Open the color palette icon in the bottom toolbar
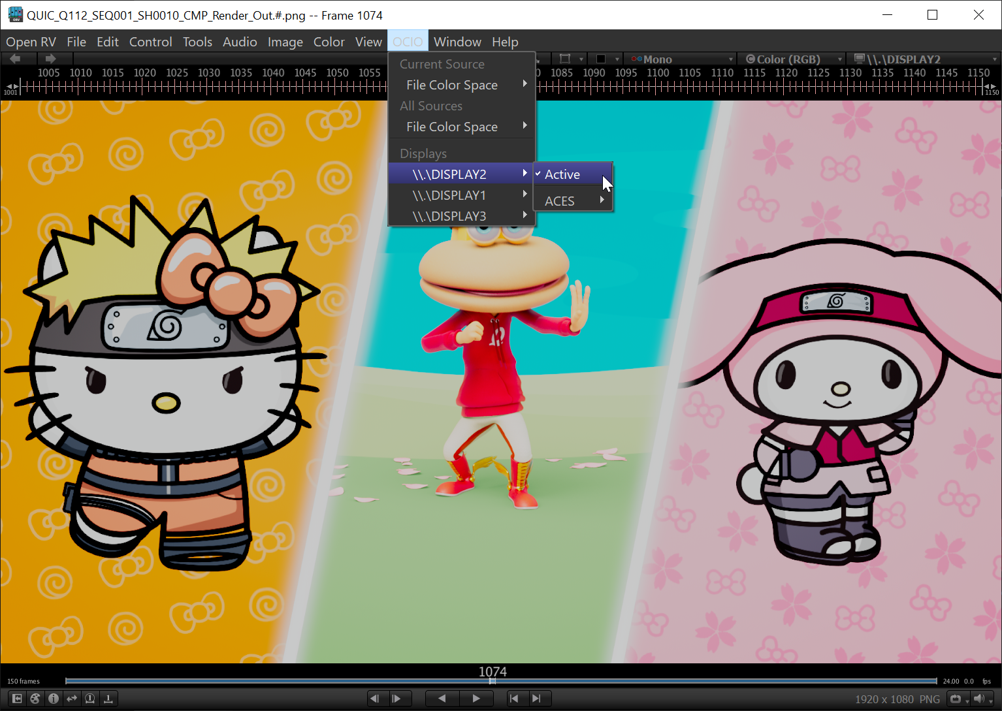 click(x=35, y=699)
